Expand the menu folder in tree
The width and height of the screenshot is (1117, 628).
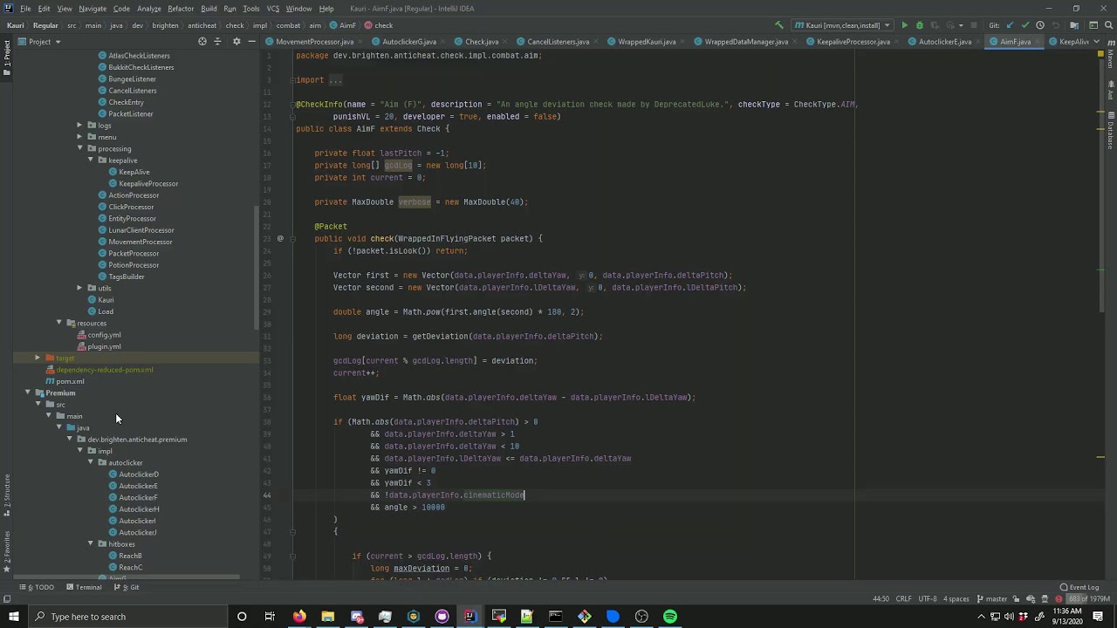79,137
